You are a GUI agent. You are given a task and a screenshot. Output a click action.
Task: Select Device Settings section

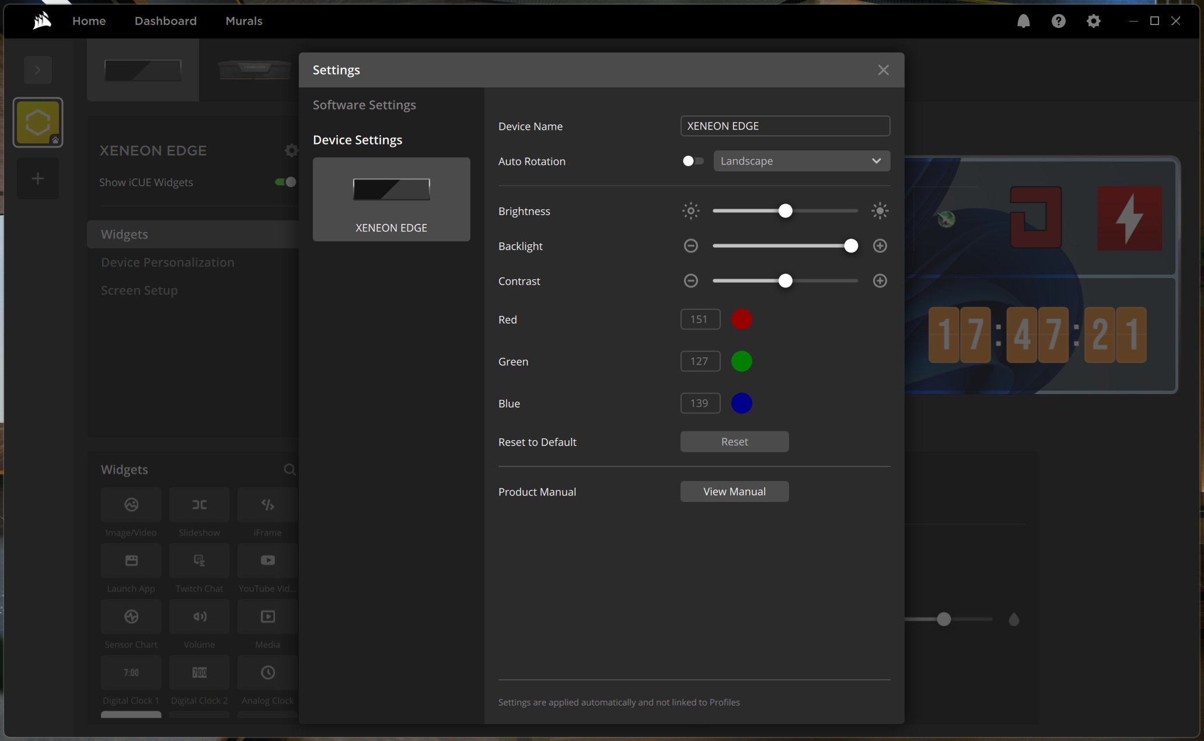pos(358,140)
